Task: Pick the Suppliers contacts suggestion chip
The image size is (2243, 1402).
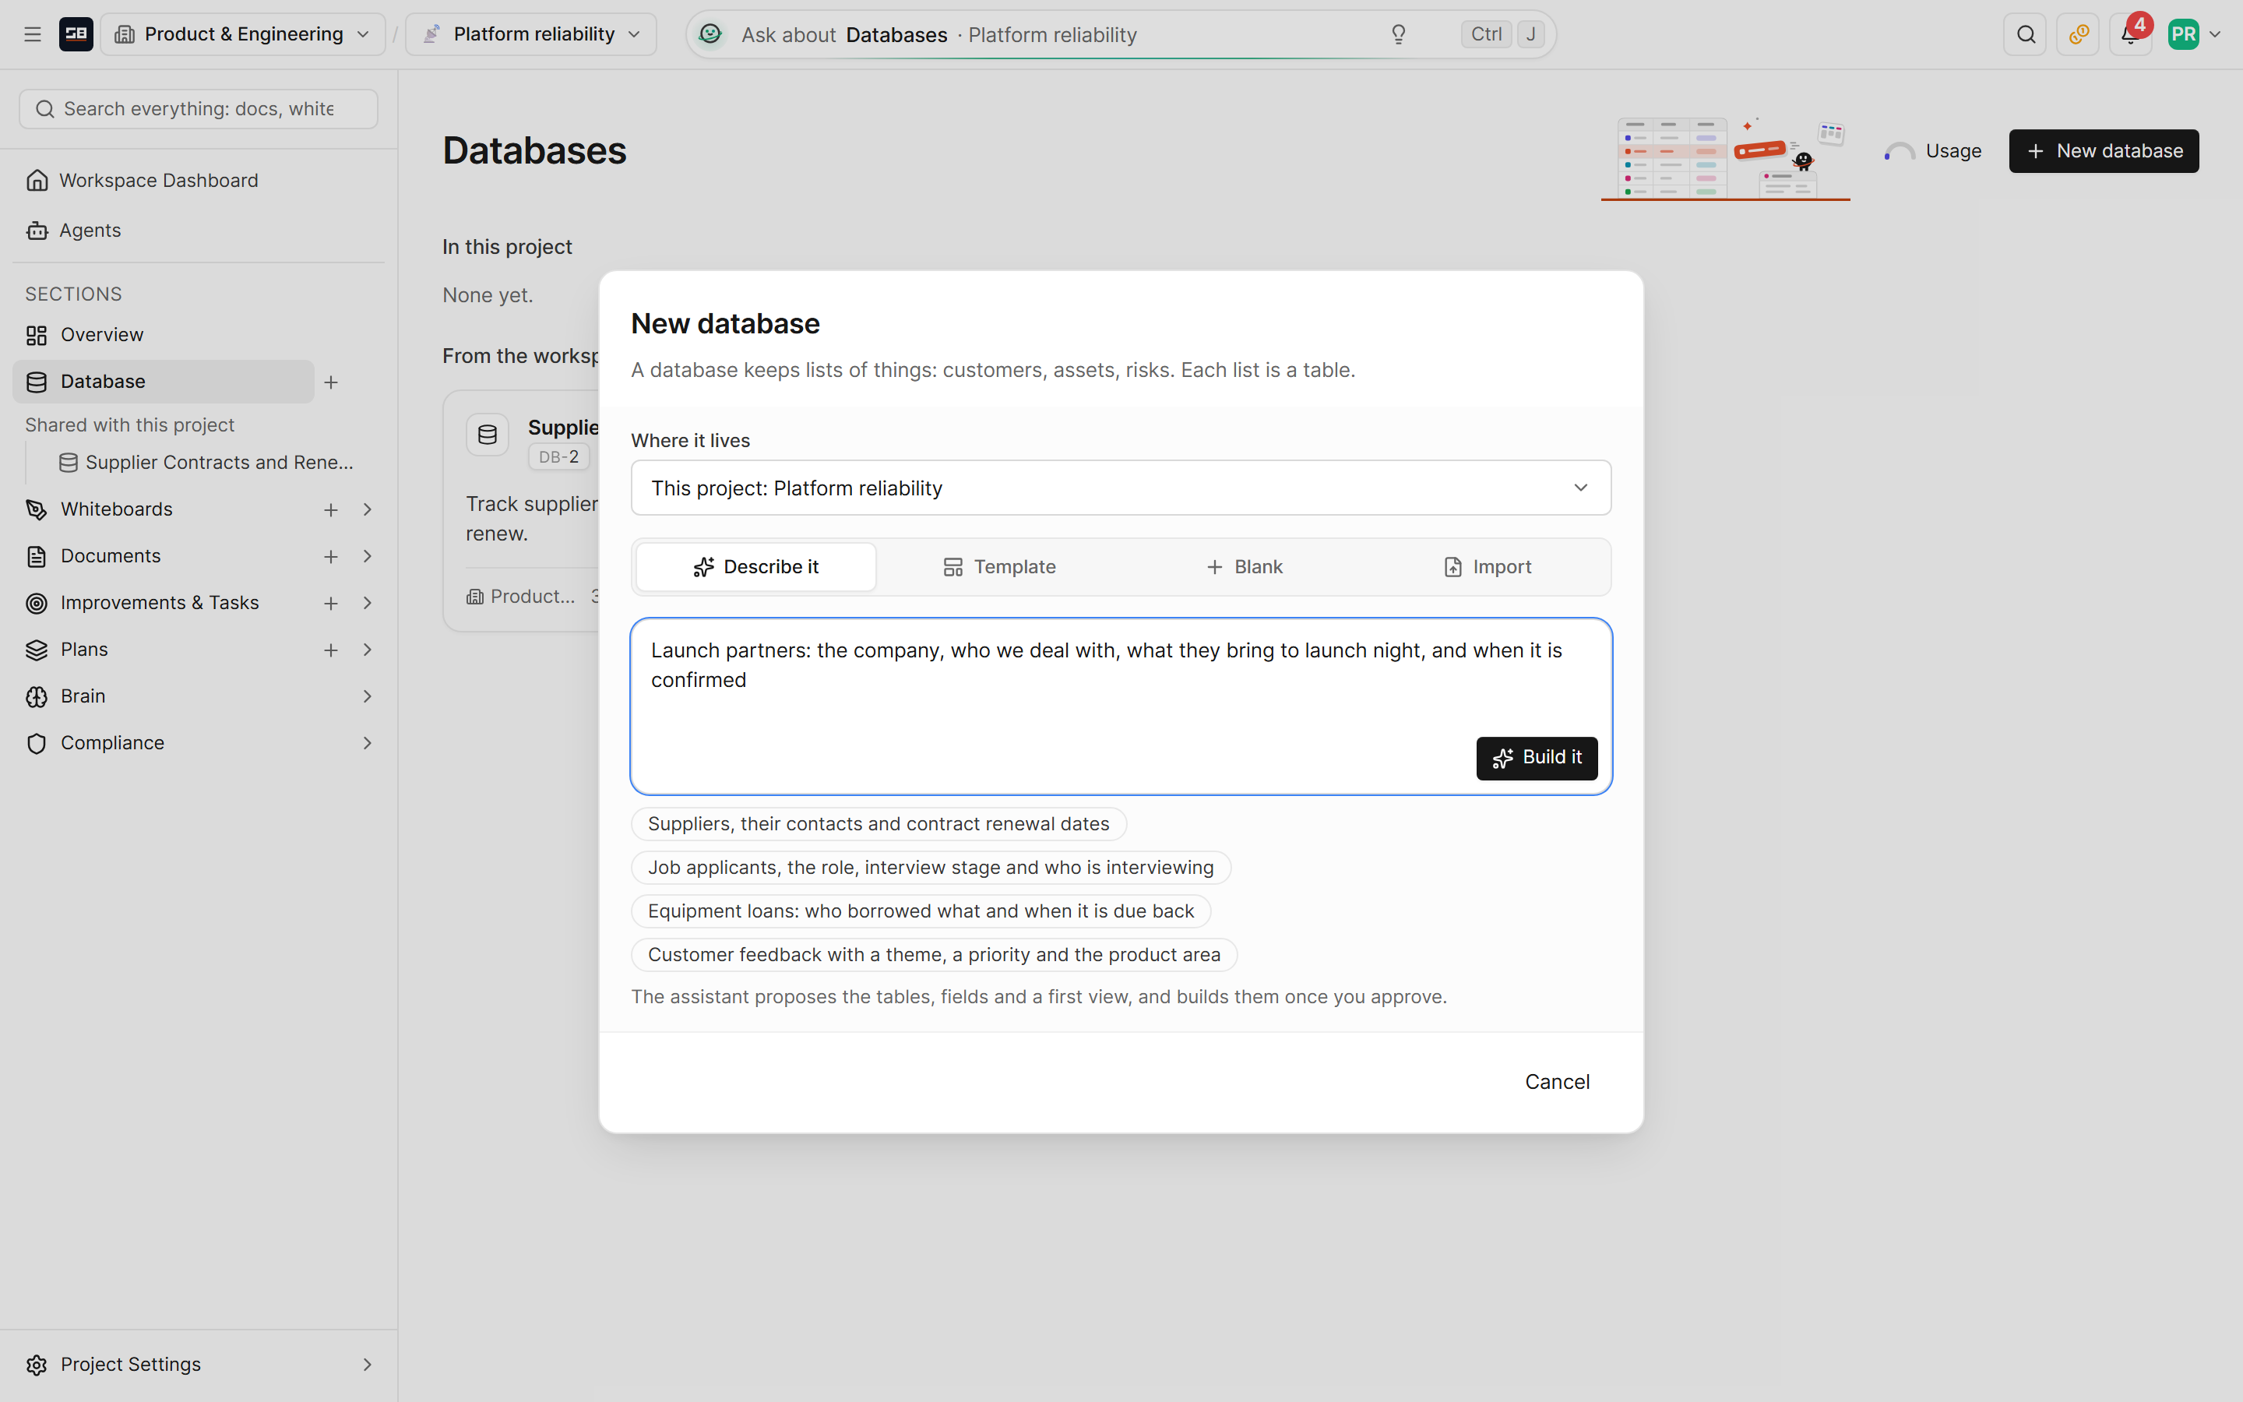Action: [x=878, y=823]
